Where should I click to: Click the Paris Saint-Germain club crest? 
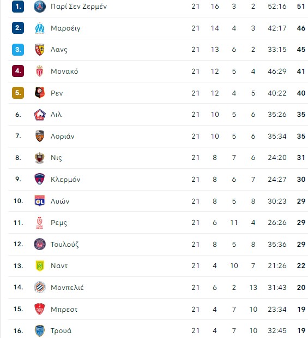(40, 7)
